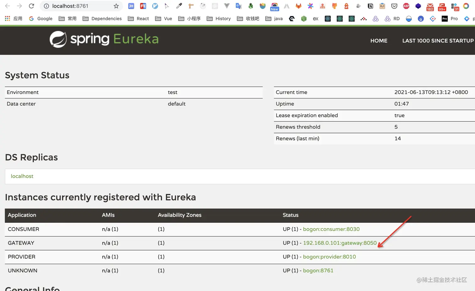
Task: Expand the 常用 bookmarks folder
Action: [x=68, y=19]
